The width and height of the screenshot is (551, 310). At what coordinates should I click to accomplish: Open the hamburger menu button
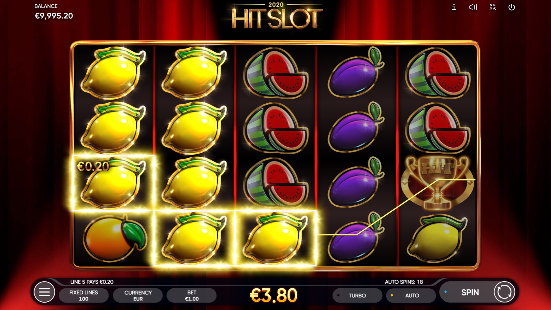pyautogui.click(x=44, y=292)
